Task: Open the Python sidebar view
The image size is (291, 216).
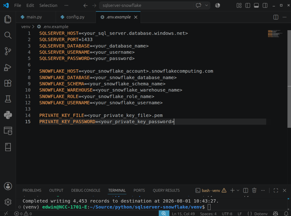Action: point(8,115)
